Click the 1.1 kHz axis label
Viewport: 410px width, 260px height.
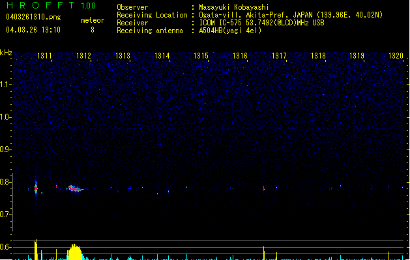point(5,84)
